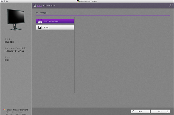Image resolution: width=174 pixels, height=115 pixels.
Task: Click the Palette Master Element window title
Action: point(88,1)
